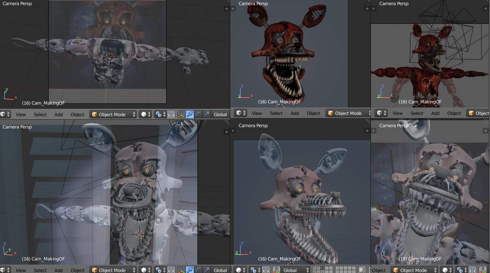Screen dimensions: 490x273
Task: Open Add menu in top-middle viewport header
Action: 294,113
